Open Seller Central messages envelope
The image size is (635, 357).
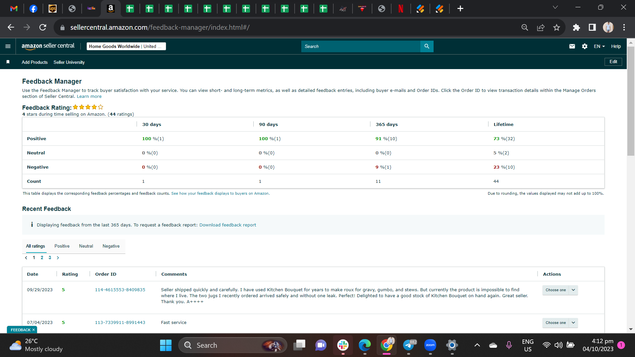click(x=572, y=46)
